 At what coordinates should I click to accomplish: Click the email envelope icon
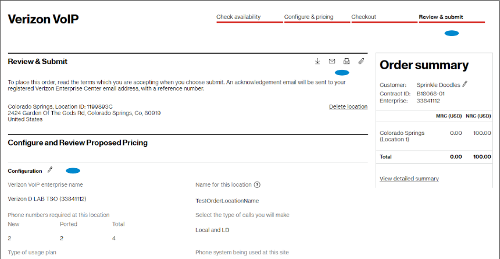(x=332, y=61)
